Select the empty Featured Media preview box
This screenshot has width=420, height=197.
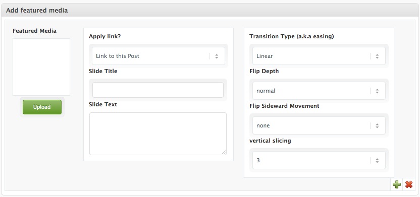click(x=41, y=67)
